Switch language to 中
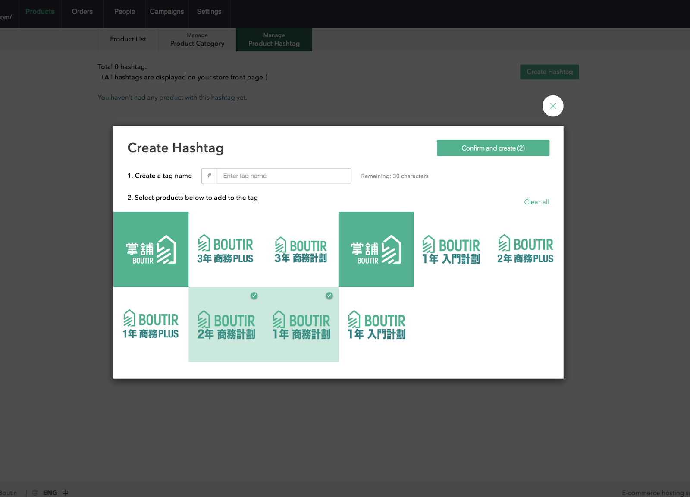This screenshot has width=690, height=497. [65, 493]
